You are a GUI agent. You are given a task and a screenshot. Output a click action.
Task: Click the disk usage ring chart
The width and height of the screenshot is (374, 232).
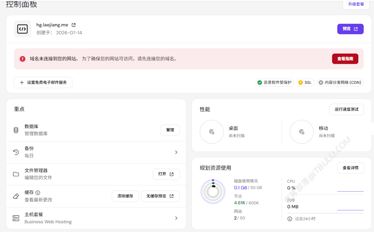click(213, 192)
